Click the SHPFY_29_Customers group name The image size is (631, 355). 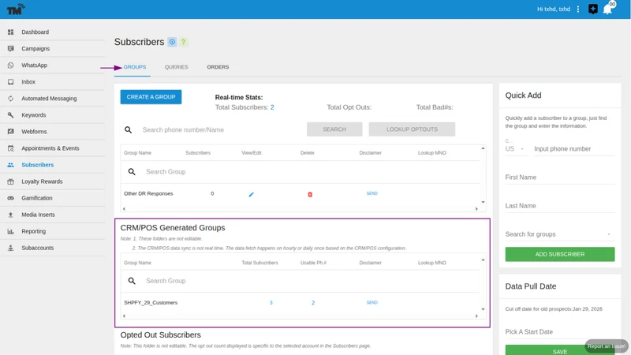(151, 303)
